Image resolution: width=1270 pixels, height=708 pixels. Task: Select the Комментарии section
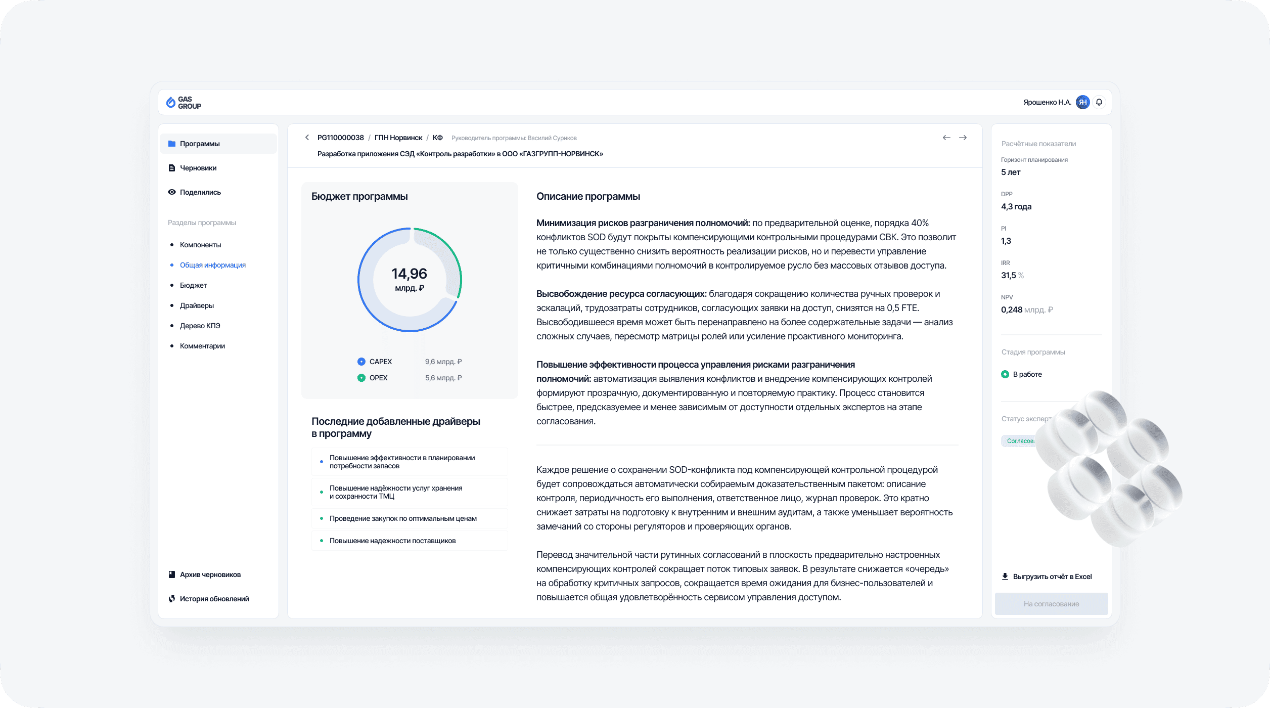click(202, 346)
